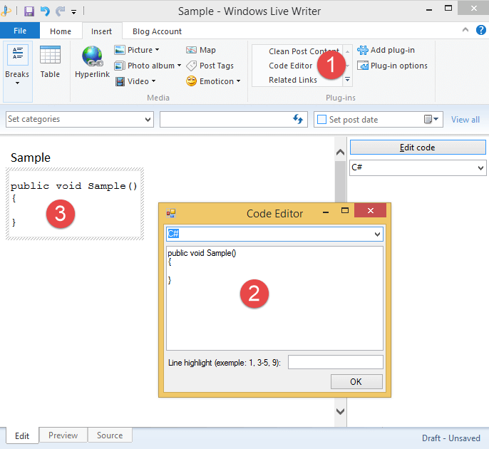Image resolution: width=489 pixels, height=449 pixels.
Task: Switch to the Source tab
Action: click(x=110, y=435)
